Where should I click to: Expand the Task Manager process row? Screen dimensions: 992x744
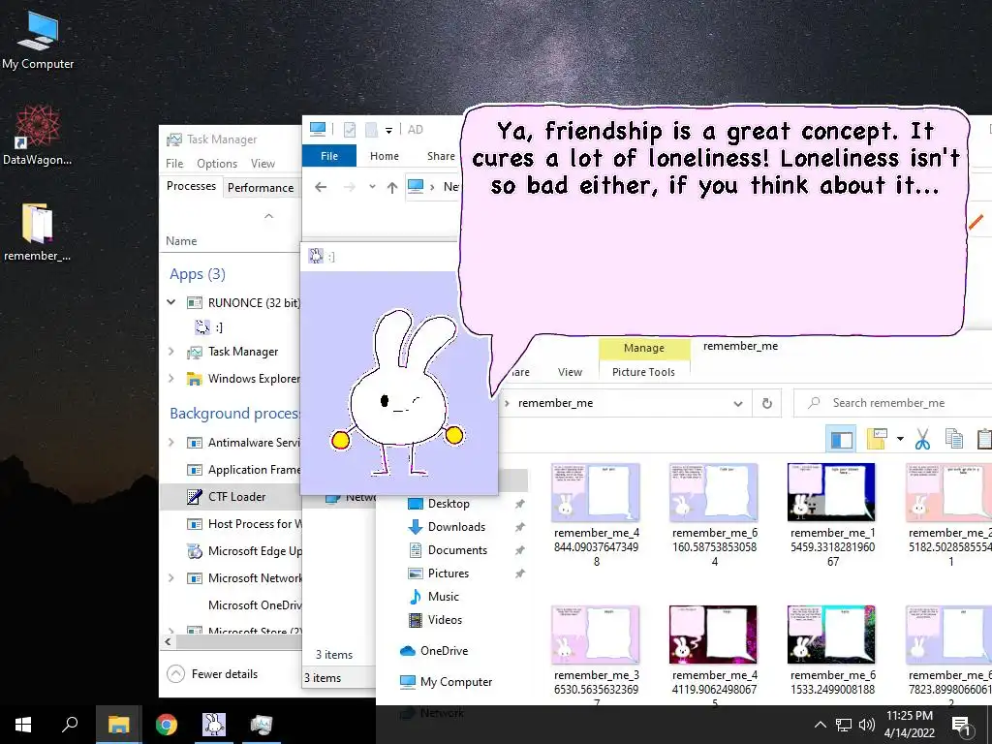click(170, 351)
